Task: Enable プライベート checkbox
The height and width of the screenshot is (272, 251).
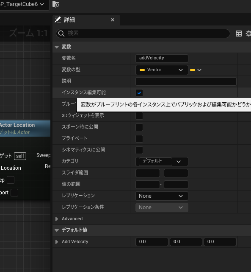Action: click(x=139, y=139)
